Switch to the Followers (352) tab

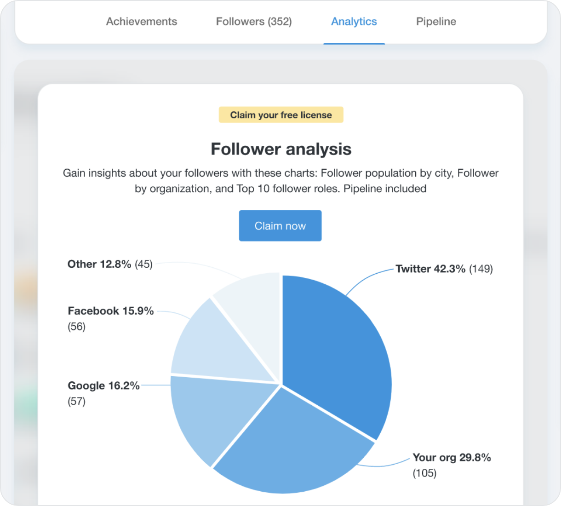click(x=254, y=22)
